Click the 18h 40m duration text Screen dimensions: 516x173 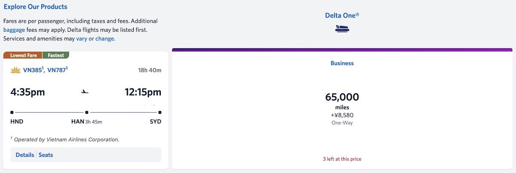click(150, 70)
